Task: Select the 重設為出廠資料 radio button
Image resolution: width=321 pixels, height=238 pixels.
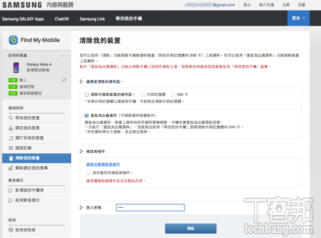Action: [87, 116]
